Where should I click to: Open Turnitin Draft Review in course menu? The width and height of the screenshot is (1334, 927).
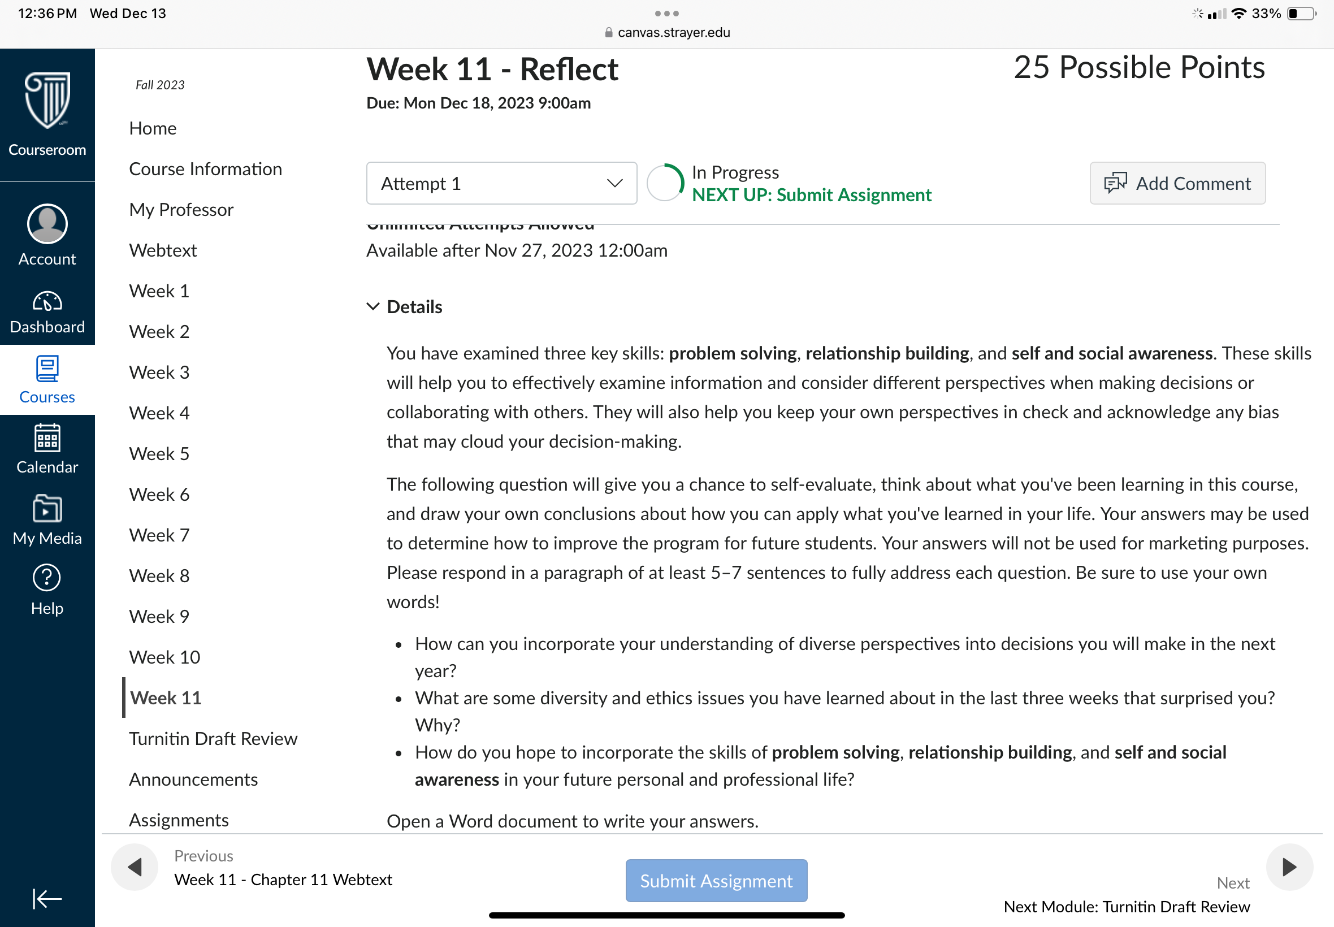213,738
